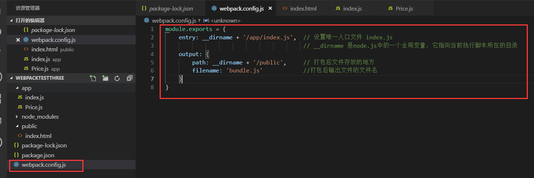Close webpack.config.js via X in 打开的编辑器 list
Image resolution: width=534 pixels, height=178 pixels.
point(18,40)
